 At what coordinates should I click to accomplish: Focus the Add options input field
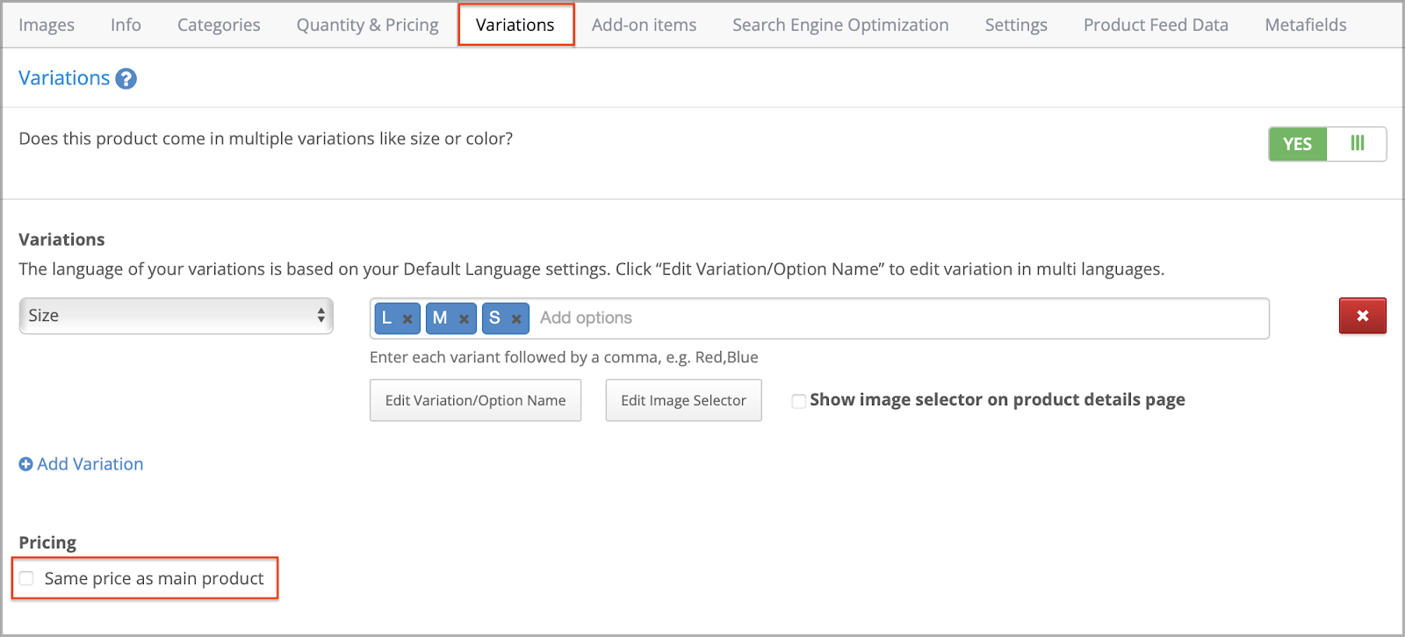pyautogui.click(x=899, y=318)
